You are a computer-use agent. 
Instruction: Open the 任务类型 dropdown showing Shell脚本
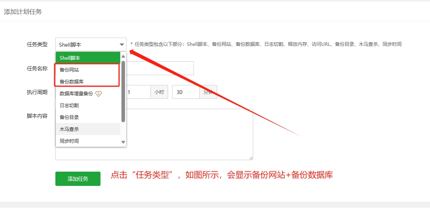click(91, 44)
